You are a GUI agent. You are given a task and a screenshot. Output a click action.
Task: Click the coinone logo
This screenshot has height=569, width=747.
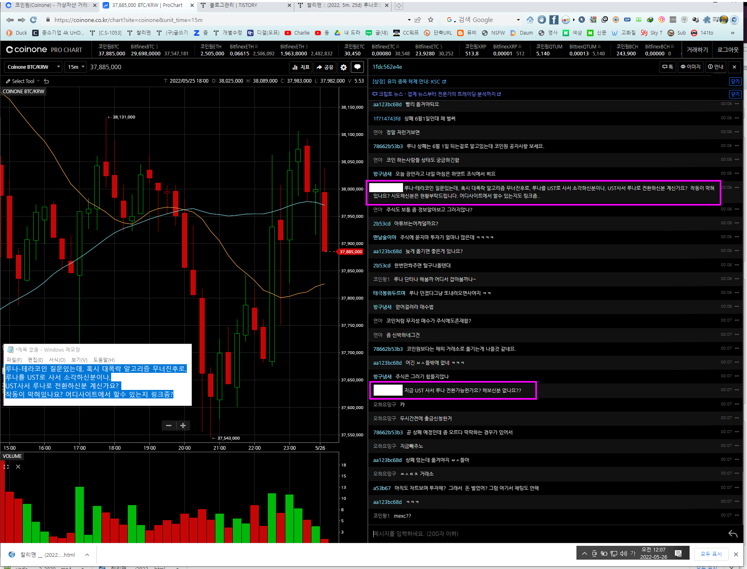[26, 50]
